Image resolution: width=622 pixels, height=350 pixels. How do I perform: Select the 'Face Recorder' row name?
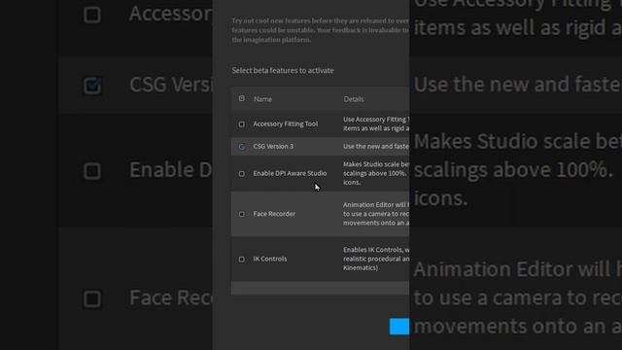tap(274, 214)
